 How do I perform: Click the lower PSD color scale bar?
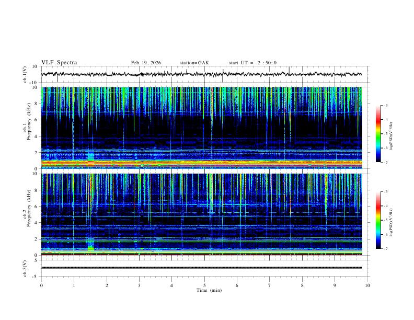[x=378, y=220]
